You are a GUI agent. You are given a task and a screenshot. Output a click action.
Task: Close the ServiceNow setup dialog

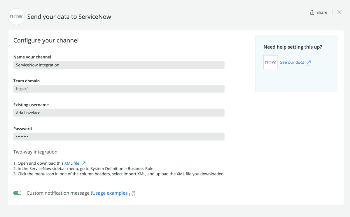(x=339, y=12)
